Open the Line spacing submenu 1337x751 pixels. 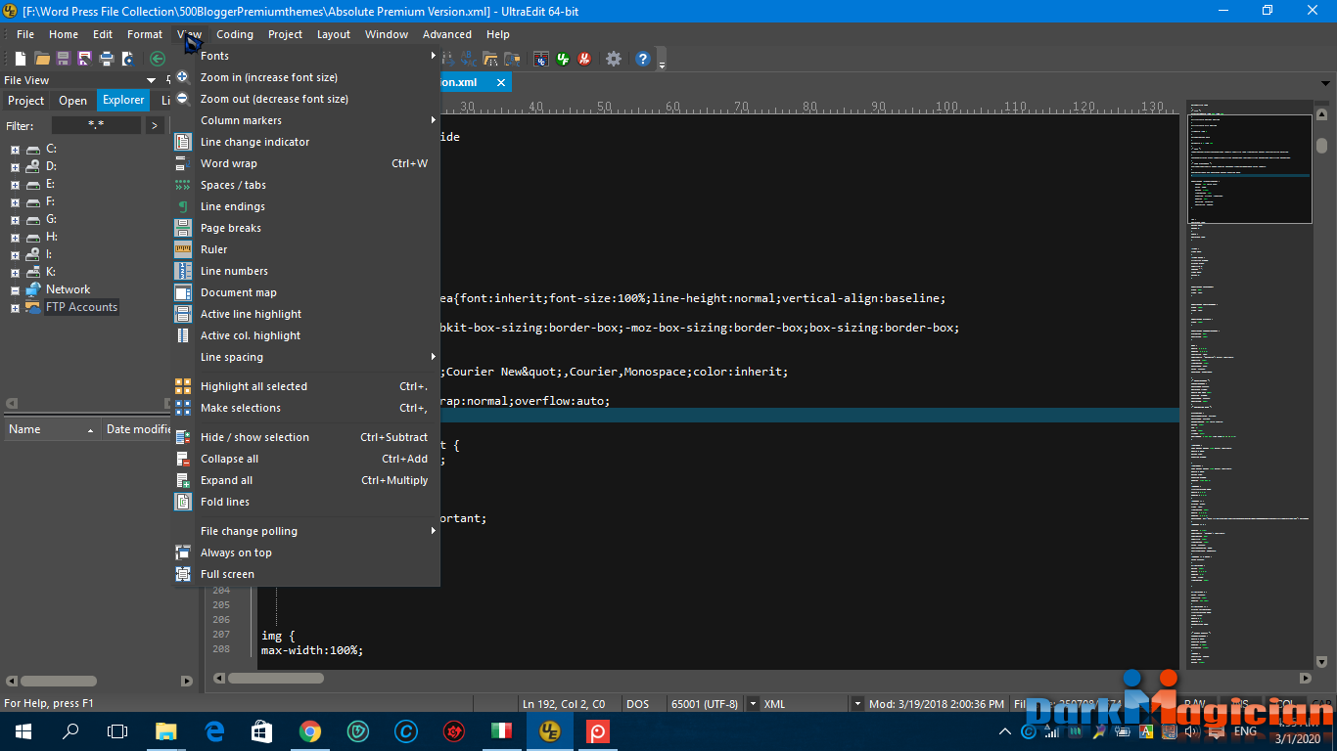click(x=305, y=357)
